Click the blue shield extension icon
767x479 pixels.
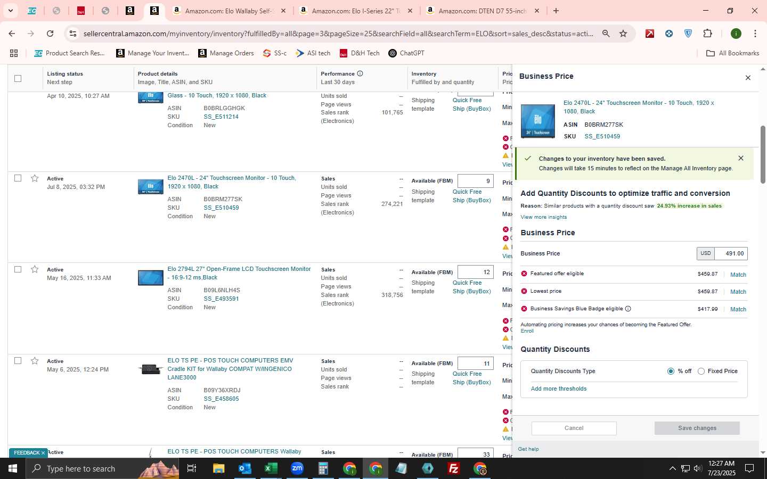pyautogui.click(x=688, y=34)
